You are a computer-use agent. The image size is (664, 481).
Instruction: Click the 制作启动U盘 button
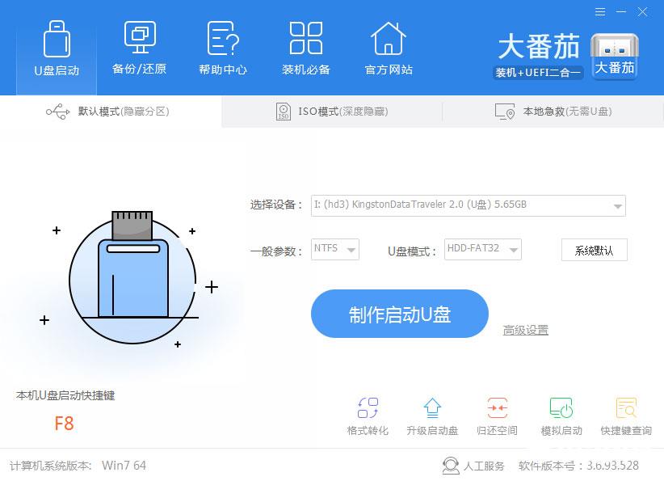[400, 314]
